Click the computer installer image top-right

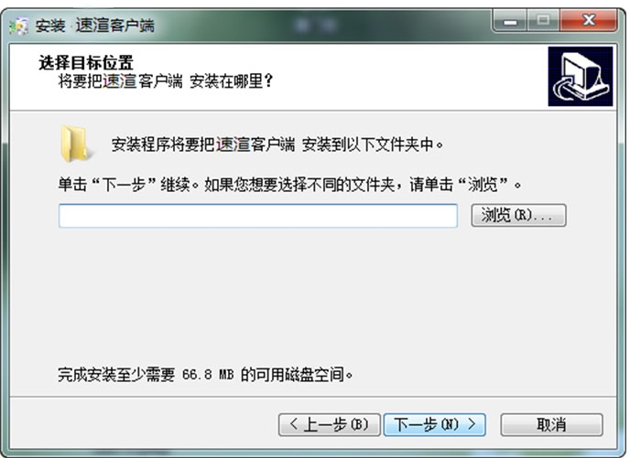point(581,76)
